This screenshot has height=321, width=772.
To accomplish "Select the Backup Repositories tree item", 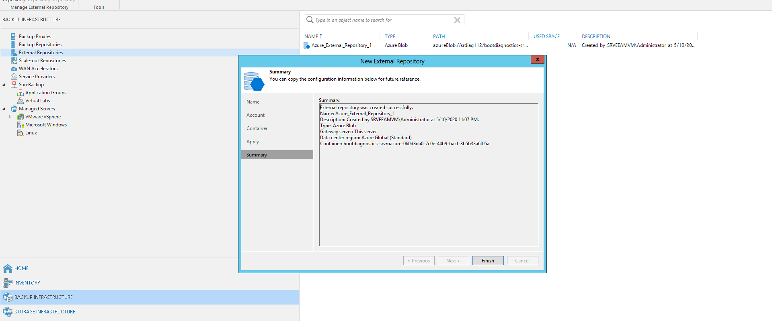I will [x=40, y=45].
